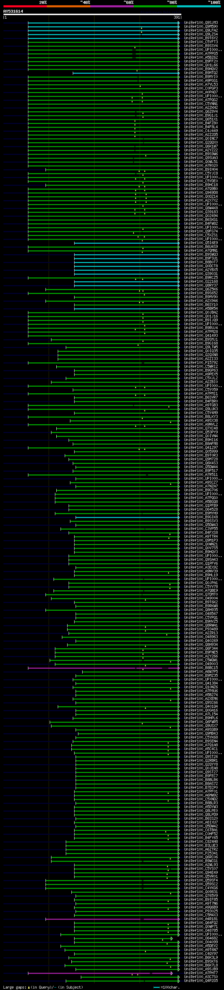Select the UniRef100_B9SSV4 label
This screenshot has height=990, width=224.
201,46
